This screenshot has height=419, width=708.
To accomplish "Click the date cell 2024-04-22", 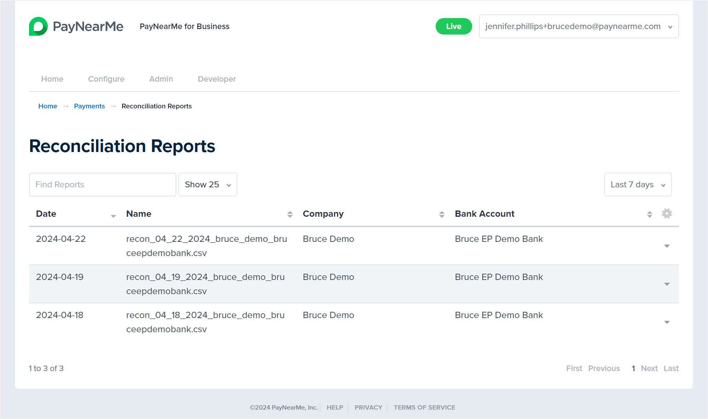I will [x=61, y=239].
